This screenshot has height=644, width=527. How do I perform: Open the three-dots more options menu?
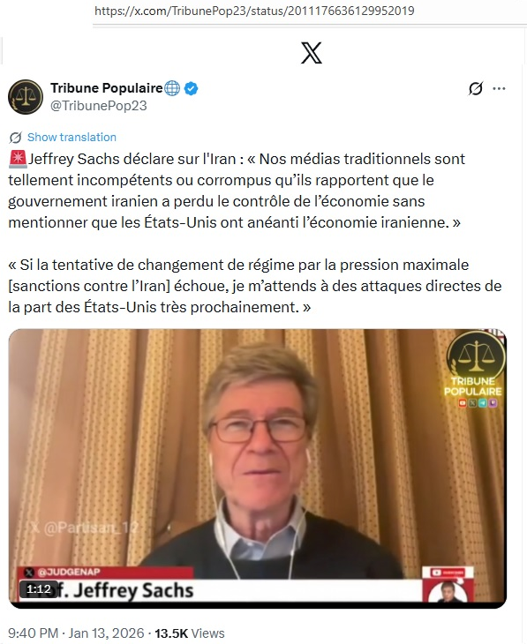[x=499, y=88]
